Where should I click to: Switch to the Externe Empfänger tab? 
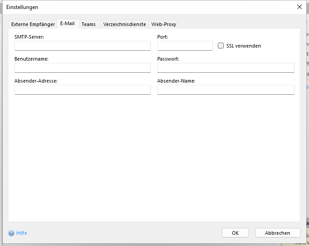point(33,24)
